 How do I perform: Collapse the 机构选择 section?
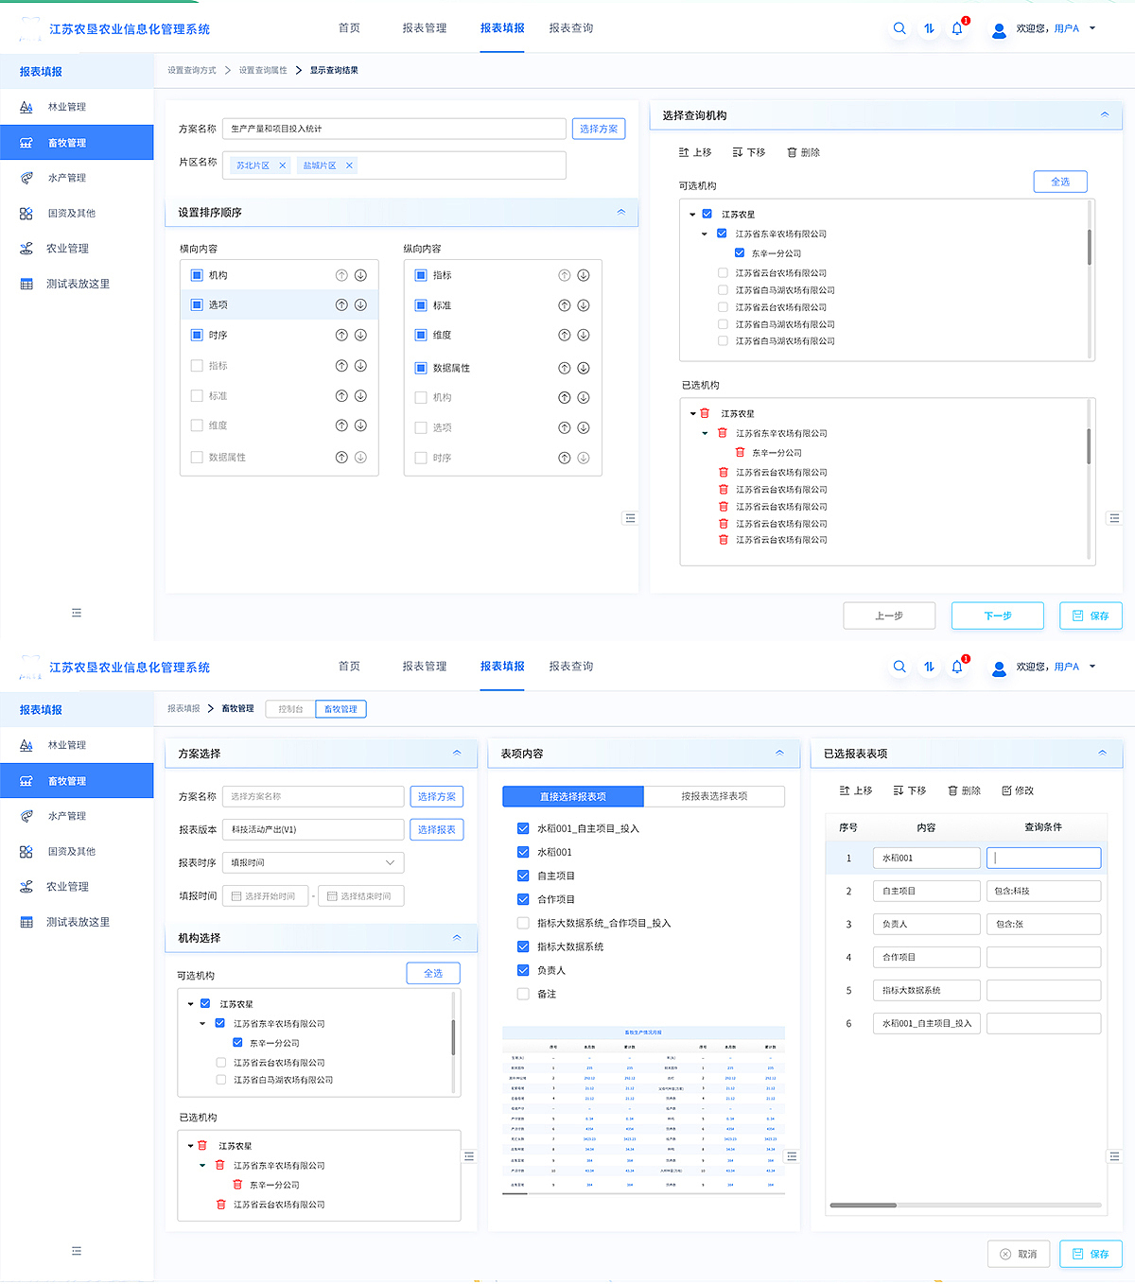pos(457,937)
